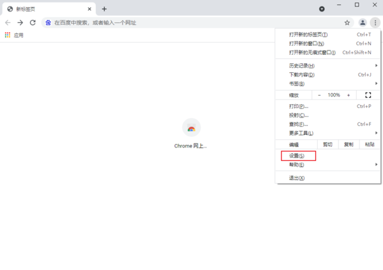Click the three-dot Chrome menu button
This screenshot has height=270, width=383.
pyautogui.click(x=375, y=23)
